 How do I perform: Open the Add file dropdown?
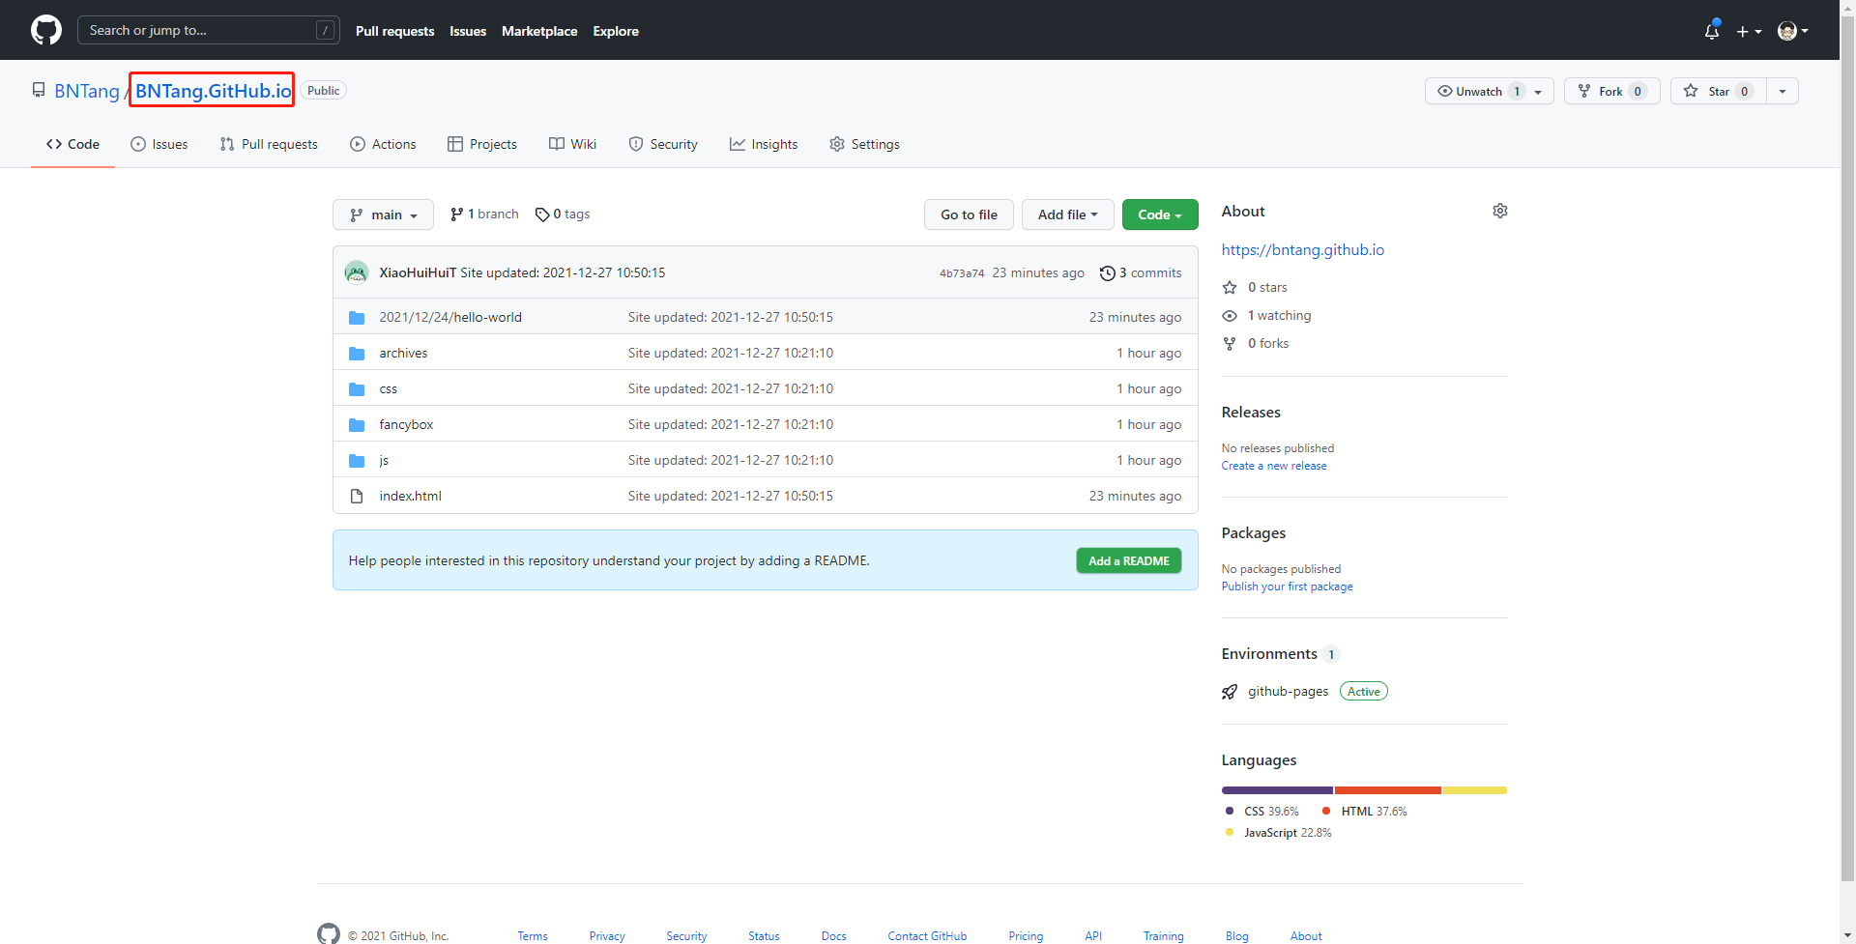pos(1067,215)
